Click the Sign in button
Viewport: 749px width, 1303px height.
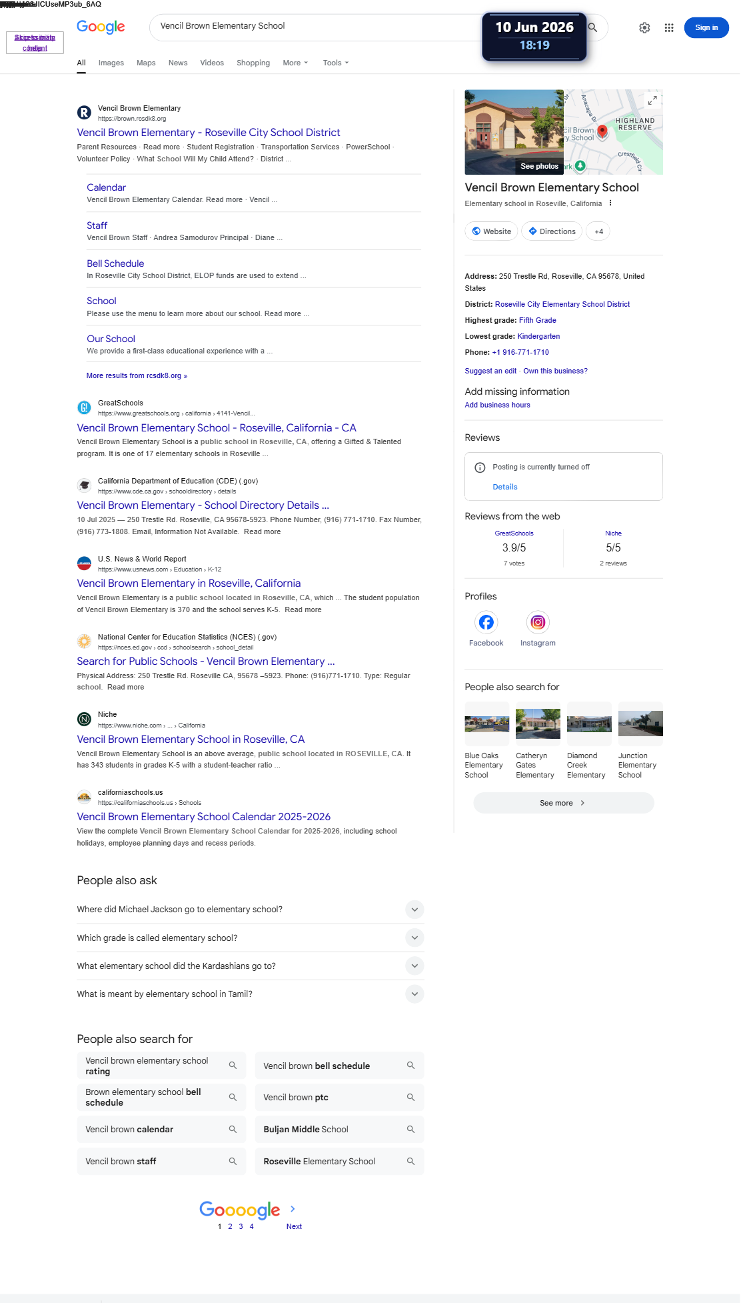(x=706, y=27)
